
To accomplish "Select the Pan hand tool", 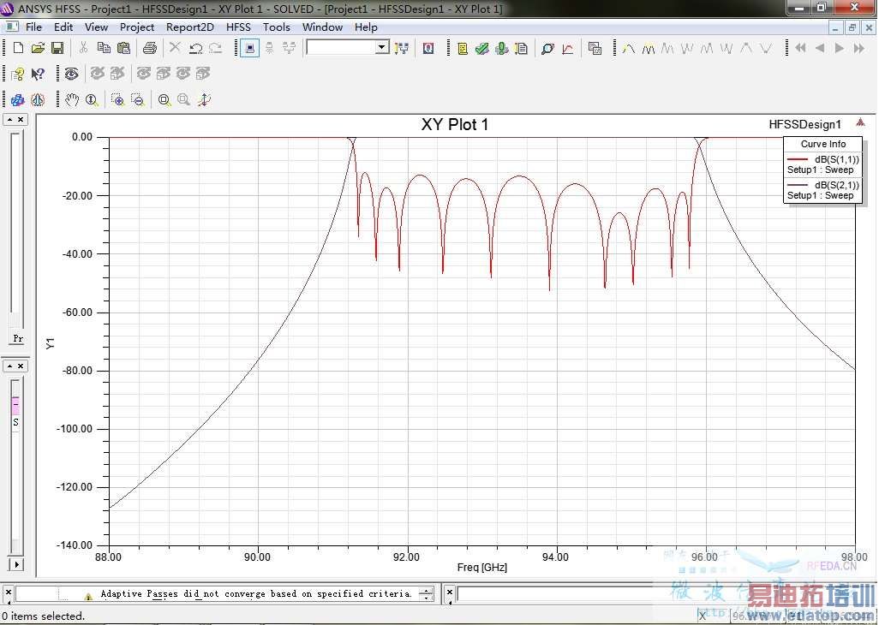I will 72,100.
